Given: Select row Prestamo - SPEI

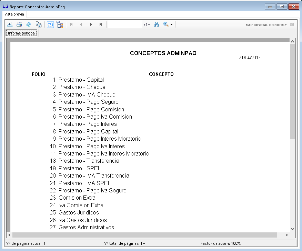Looking at the screenshot, I should pyautogui.click(x=79, y=168).
